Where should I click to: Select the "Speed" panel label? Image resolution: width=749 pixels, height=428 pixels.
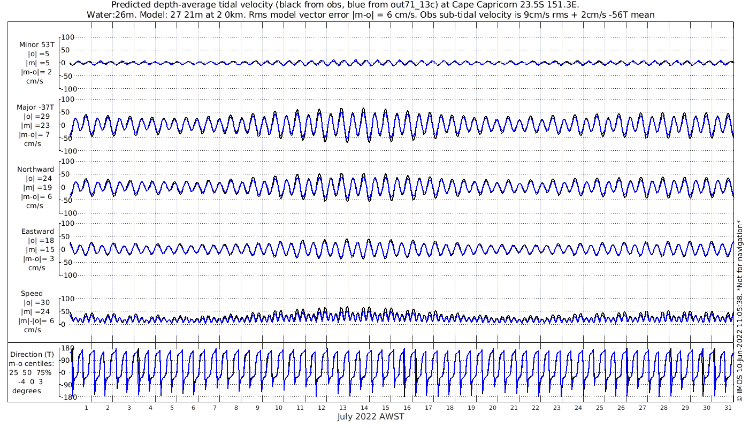tap(32, 294)
